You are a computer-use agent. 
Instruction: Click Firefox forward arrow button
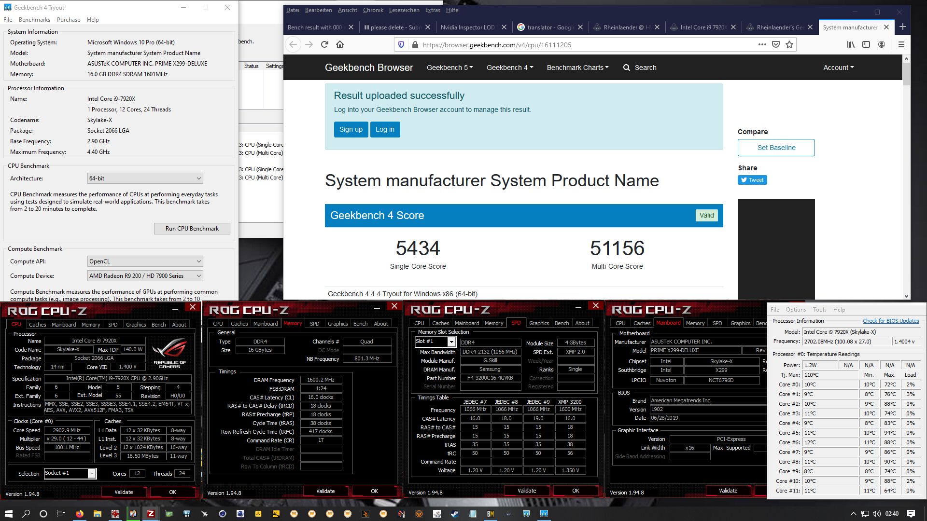click(309, 44)
